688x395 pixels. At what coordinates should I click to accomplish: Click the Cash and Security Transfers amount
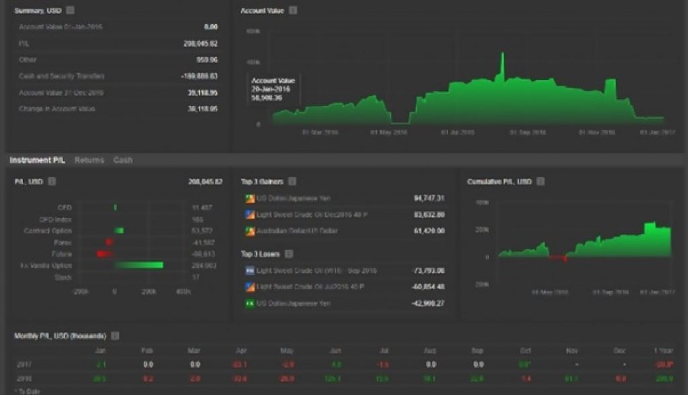(x=199, y=76)
